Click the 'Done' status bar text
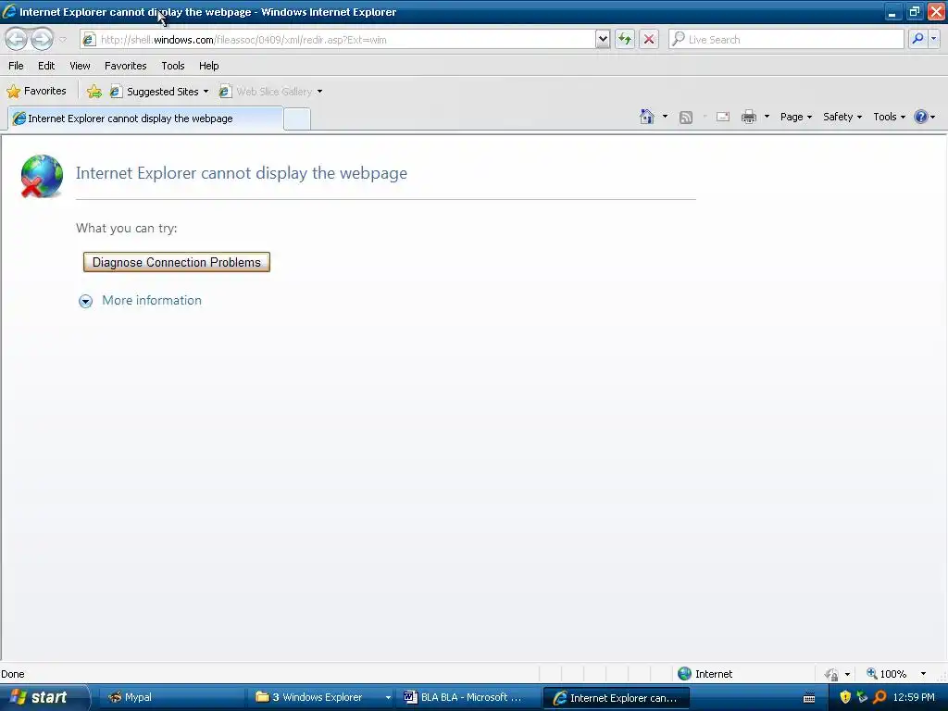The width and height of the screenshot is (948, 711). 13,674
